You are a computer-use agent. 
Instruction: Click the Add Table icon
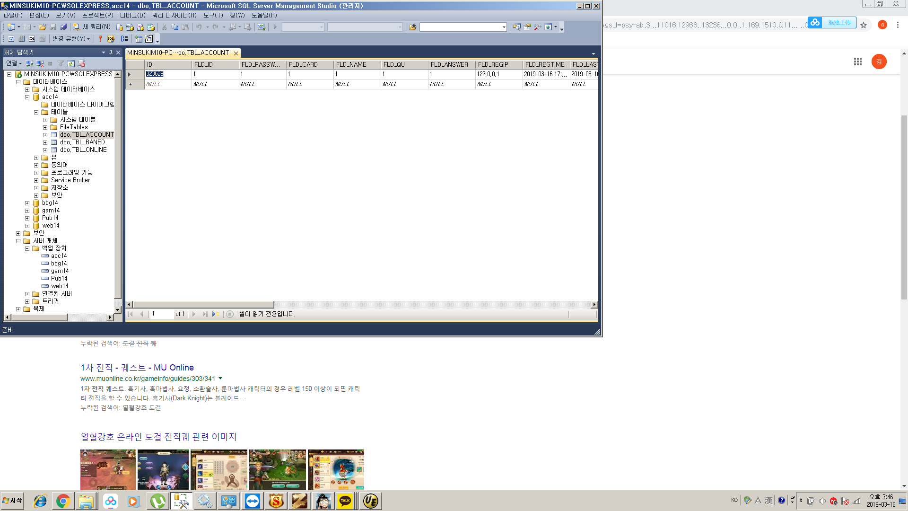tap(139, 39)
